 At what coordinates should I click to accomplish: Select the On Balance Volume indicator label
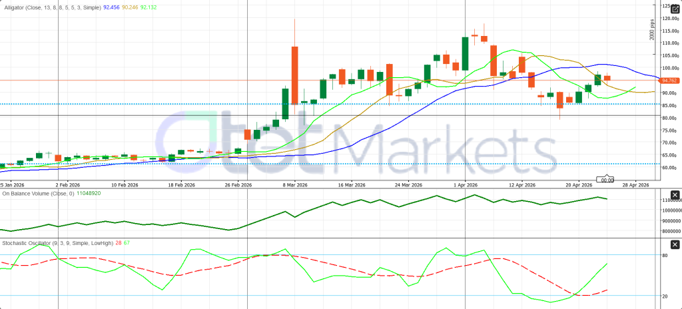pyautogui.click(x=38, y=194)
